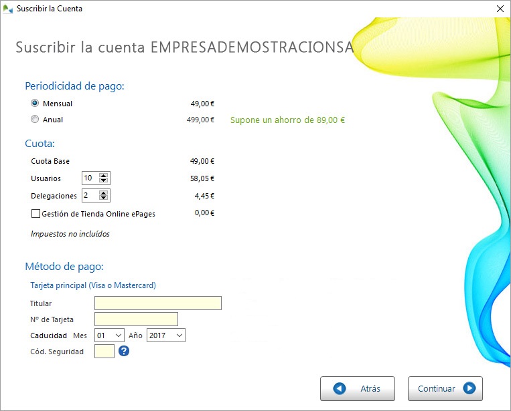Click the Mensual price 49,00 €
511x411 pixels.
[x=202, y=104]
